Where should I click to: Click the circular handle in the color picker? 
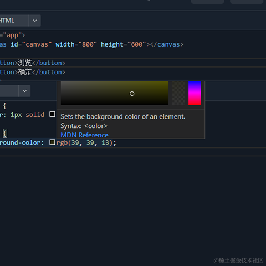132,94
